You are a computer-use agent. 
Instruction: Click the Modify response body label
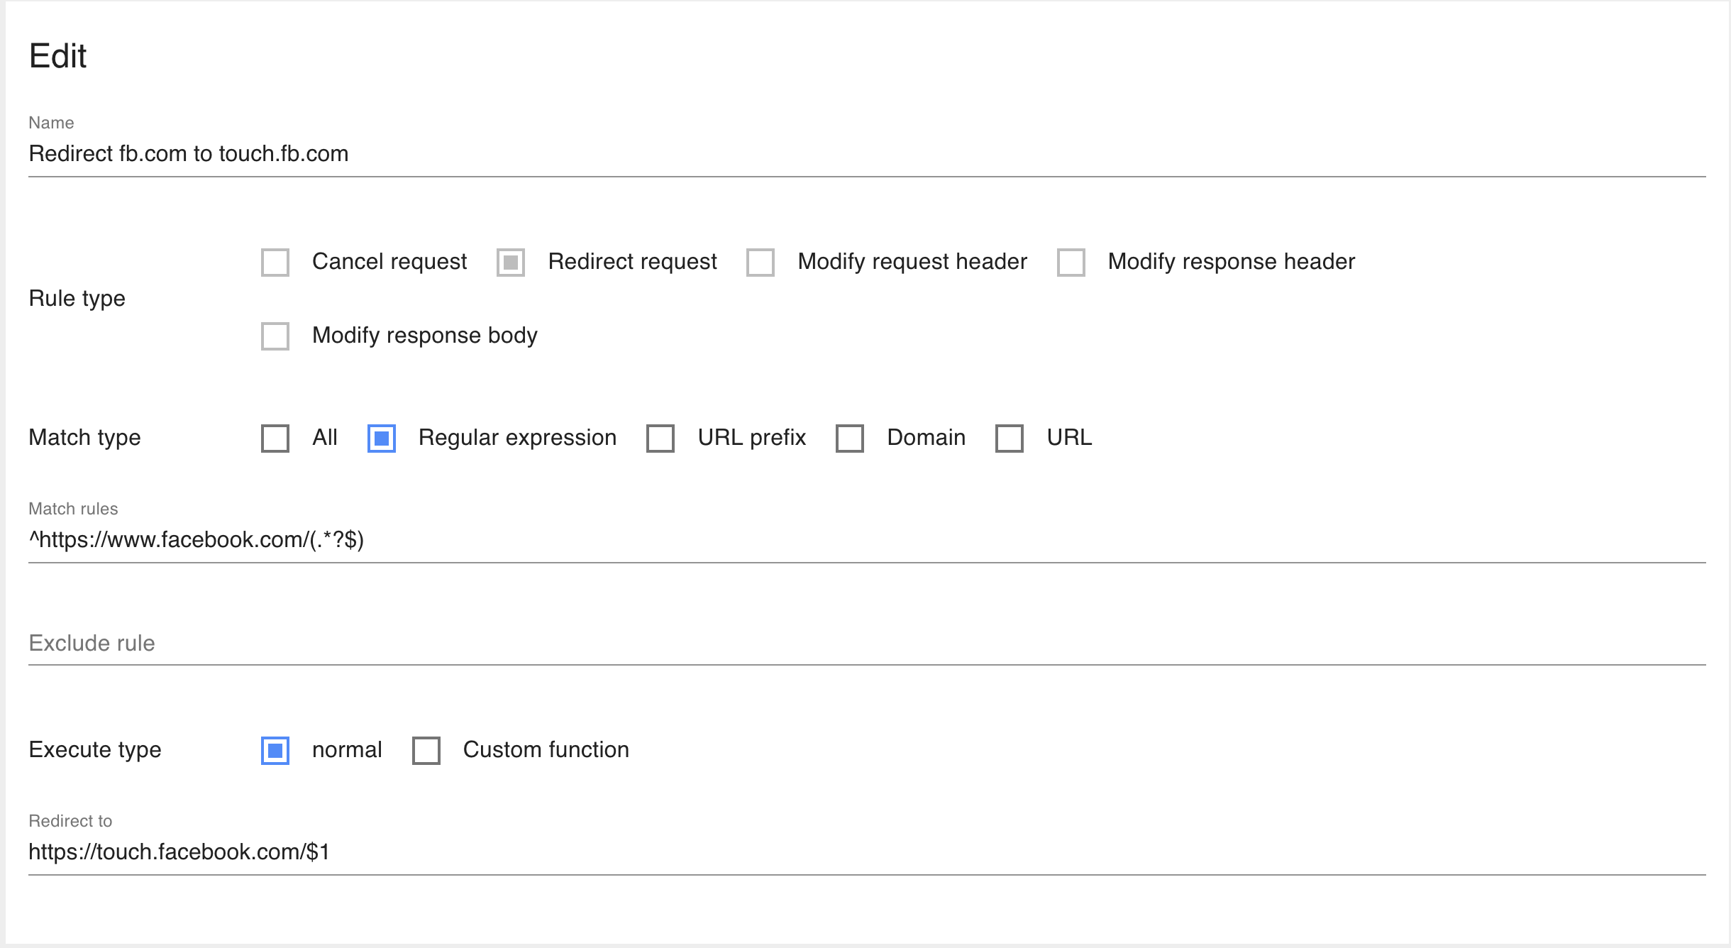click(x=424, y=336)
